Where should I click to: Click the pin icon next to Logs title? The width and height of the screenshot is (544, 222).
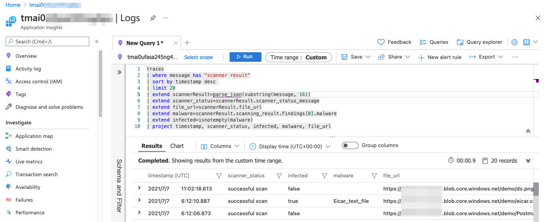click(153, 18)
